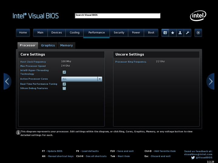Click the Core Settings heading

click(33, 54)
